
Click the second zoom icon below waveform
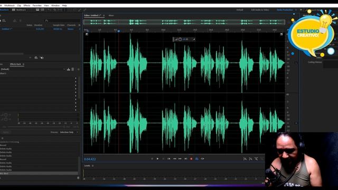(x=250, y=159)
